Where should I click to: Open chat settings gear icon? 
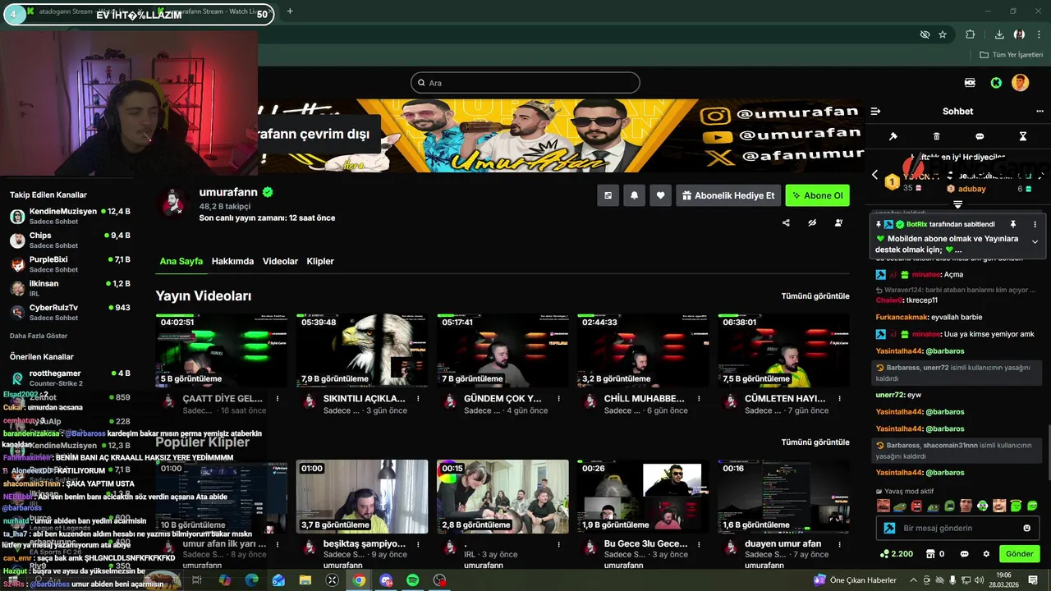pyautogui.click(x=986, y=554)
